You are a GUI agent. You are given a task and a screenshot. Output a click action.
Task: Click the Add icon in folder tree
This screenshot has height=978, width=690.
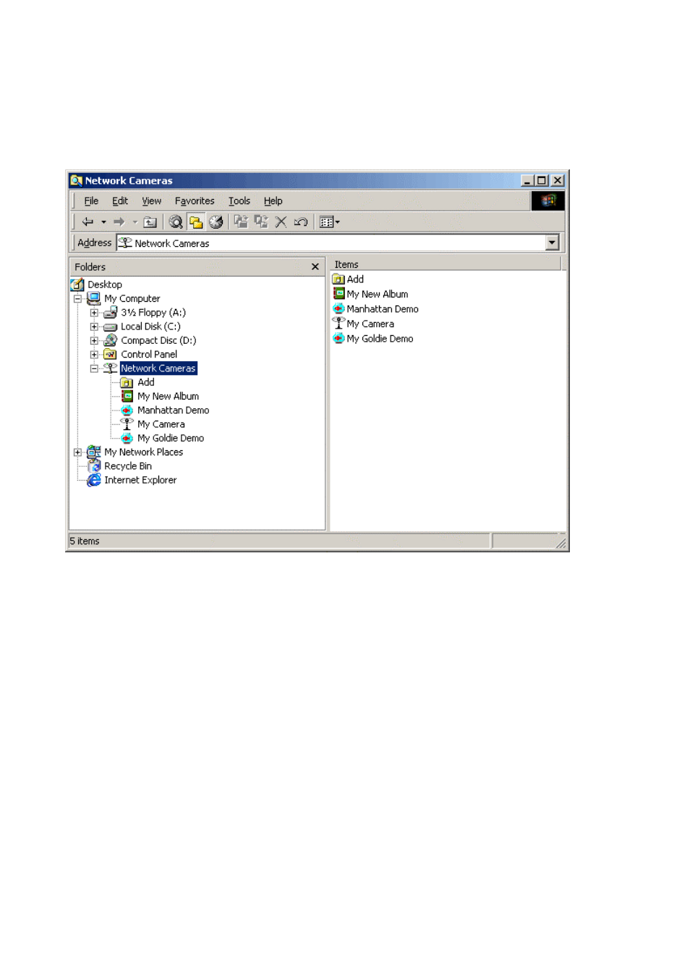point(127,382)
